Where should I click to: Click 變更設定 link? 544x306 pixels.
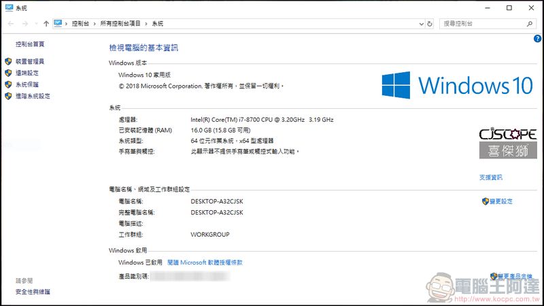pos(501,201)
